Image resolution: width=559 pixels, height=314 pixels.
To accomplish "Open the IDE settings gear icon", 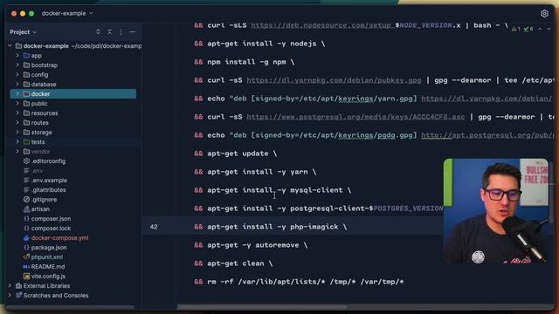I will click(x=544, y=14).
